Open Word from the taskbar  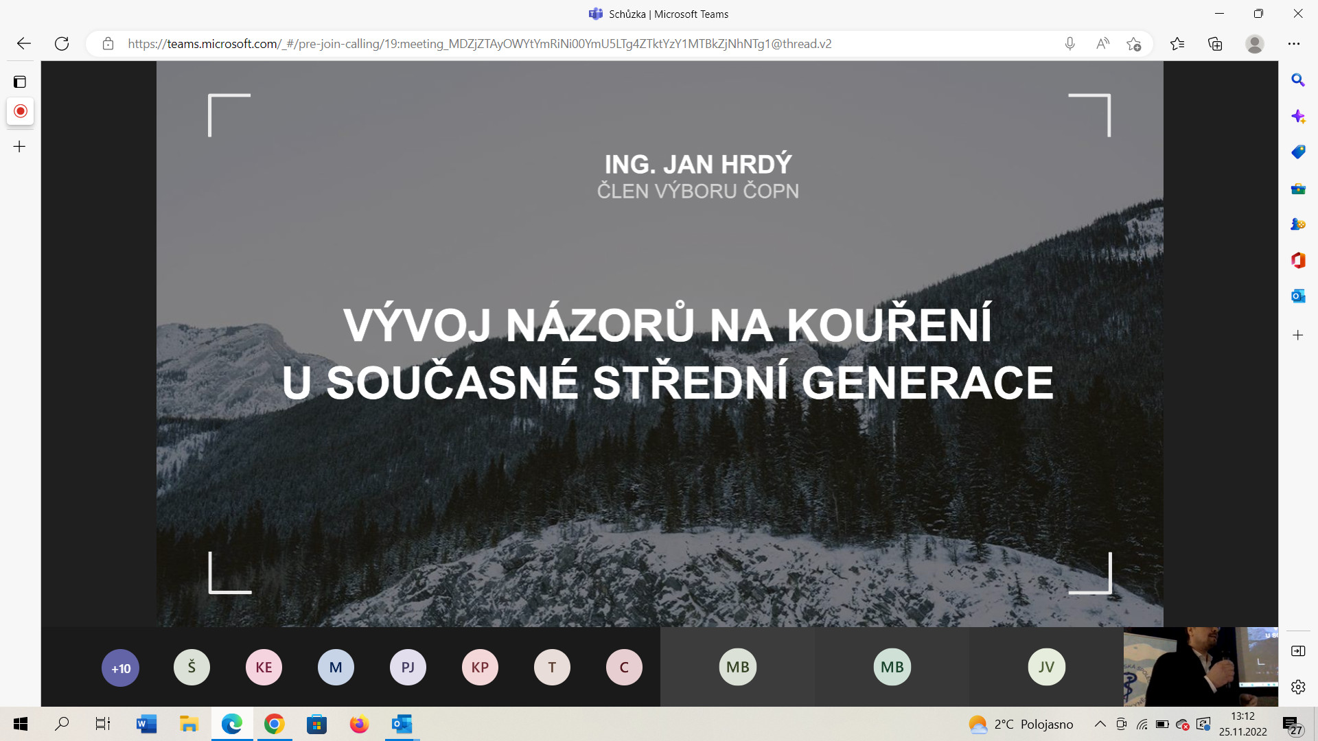146,724
